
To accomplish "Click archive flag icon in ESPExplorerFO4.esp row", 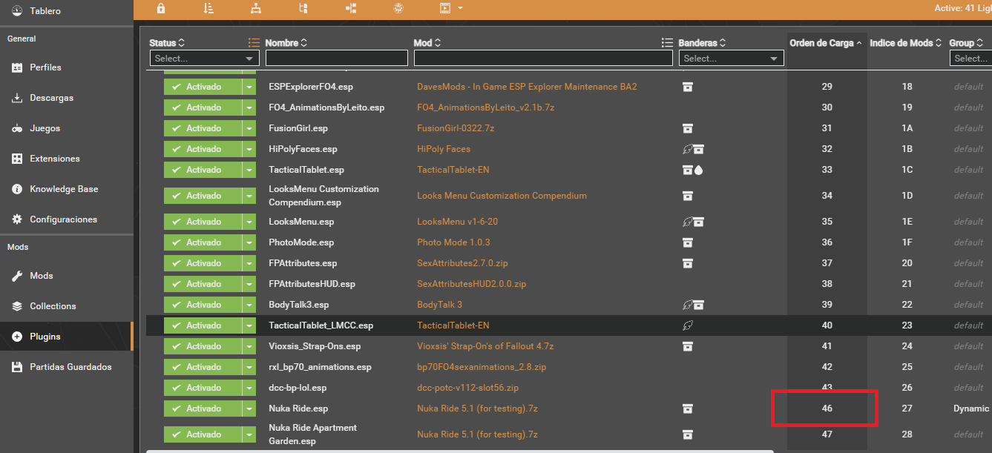I will 688,87.
